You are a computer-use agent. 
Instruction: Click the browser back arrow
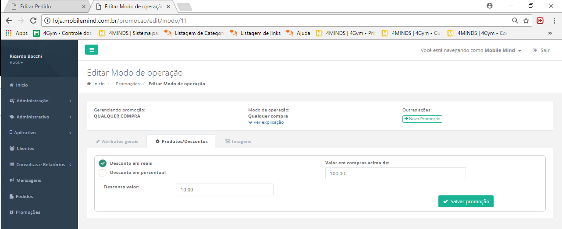tap(9, 21)
